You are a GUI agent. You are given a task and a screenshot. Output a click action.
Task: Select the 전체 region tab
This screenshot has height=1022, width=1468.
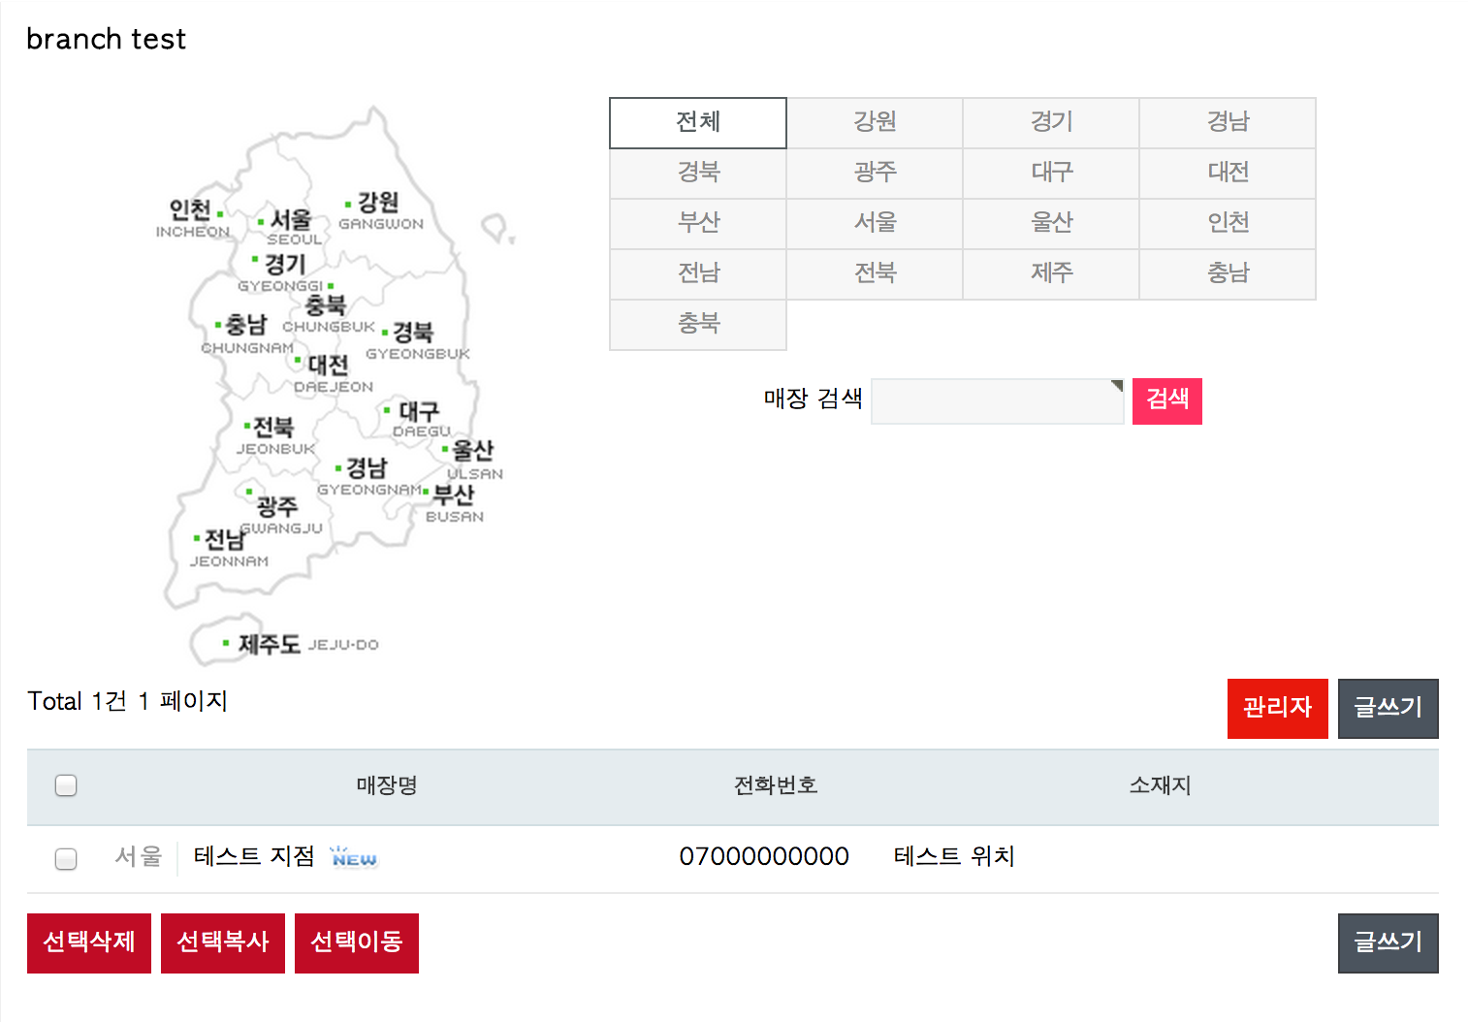[x=698, y=122]
